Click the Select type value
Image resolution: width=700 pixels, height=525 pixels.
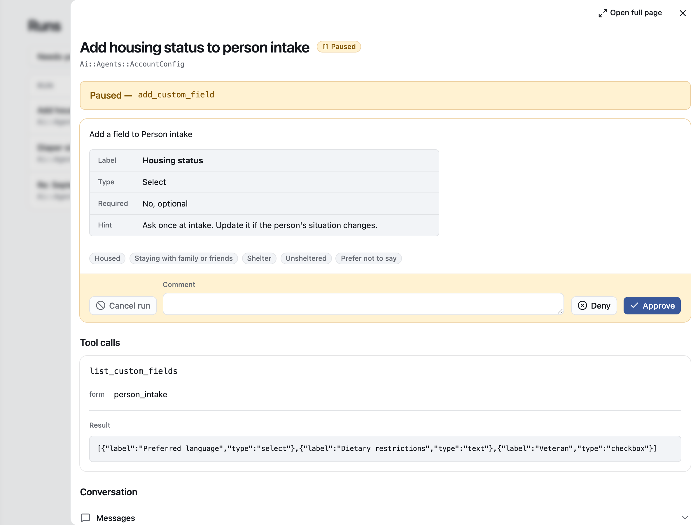click(x=154, y=182)
